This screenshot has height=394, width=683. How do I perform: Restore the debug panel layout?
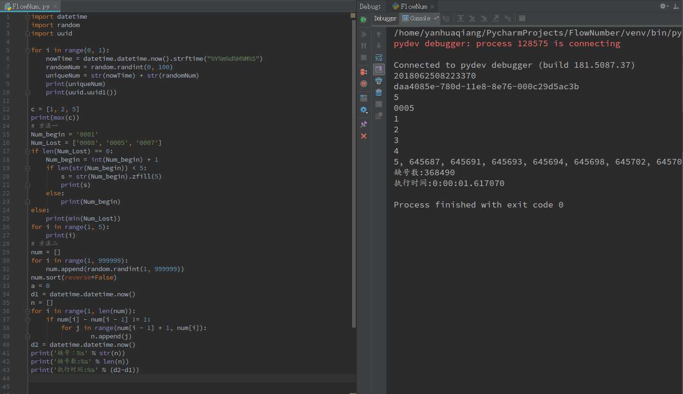(x=364, y=98)
